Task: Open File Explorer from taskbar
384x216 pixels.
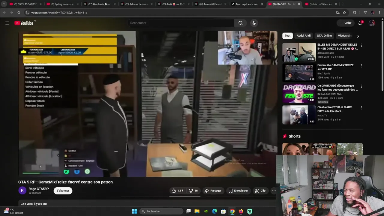Action: pyautogui.click(x=197, y=211)
